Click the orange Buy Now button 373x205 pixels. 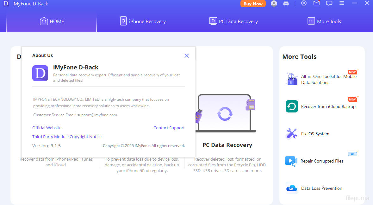[x=253, y=4]
